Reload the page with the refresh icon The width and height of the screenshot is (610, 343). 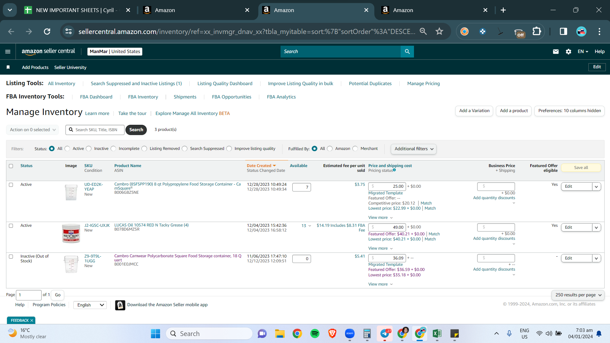point(47,31)
